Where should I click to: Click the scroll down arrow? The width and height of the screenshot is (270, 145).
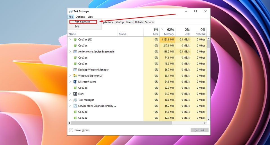point(208,119)
